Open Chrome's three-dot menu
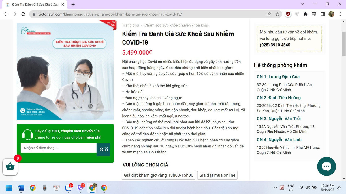 [340, 14]
